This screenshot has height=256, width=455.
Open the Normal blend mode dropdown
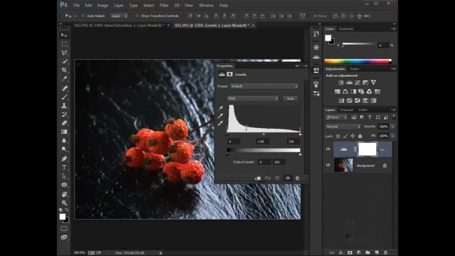pyautogui.click(x=342, y=126)
